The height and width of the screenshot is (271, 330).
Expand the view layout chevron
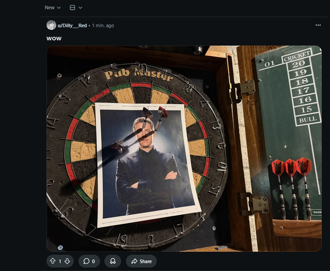(x=80, y=7)
